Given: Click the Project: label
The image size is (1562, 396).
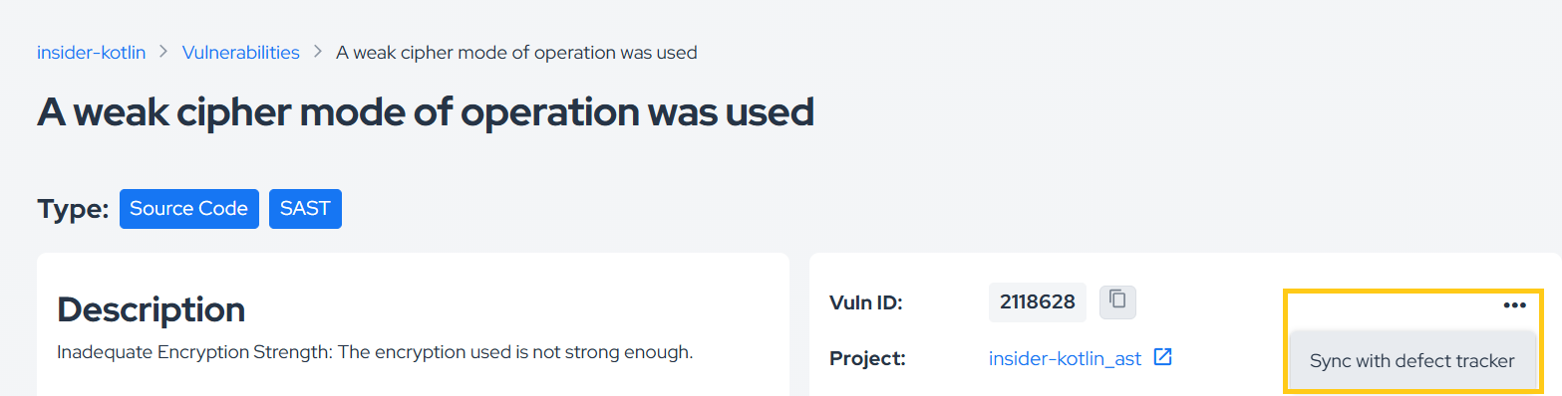Looking at the screenshot, I should coord(867,359).
